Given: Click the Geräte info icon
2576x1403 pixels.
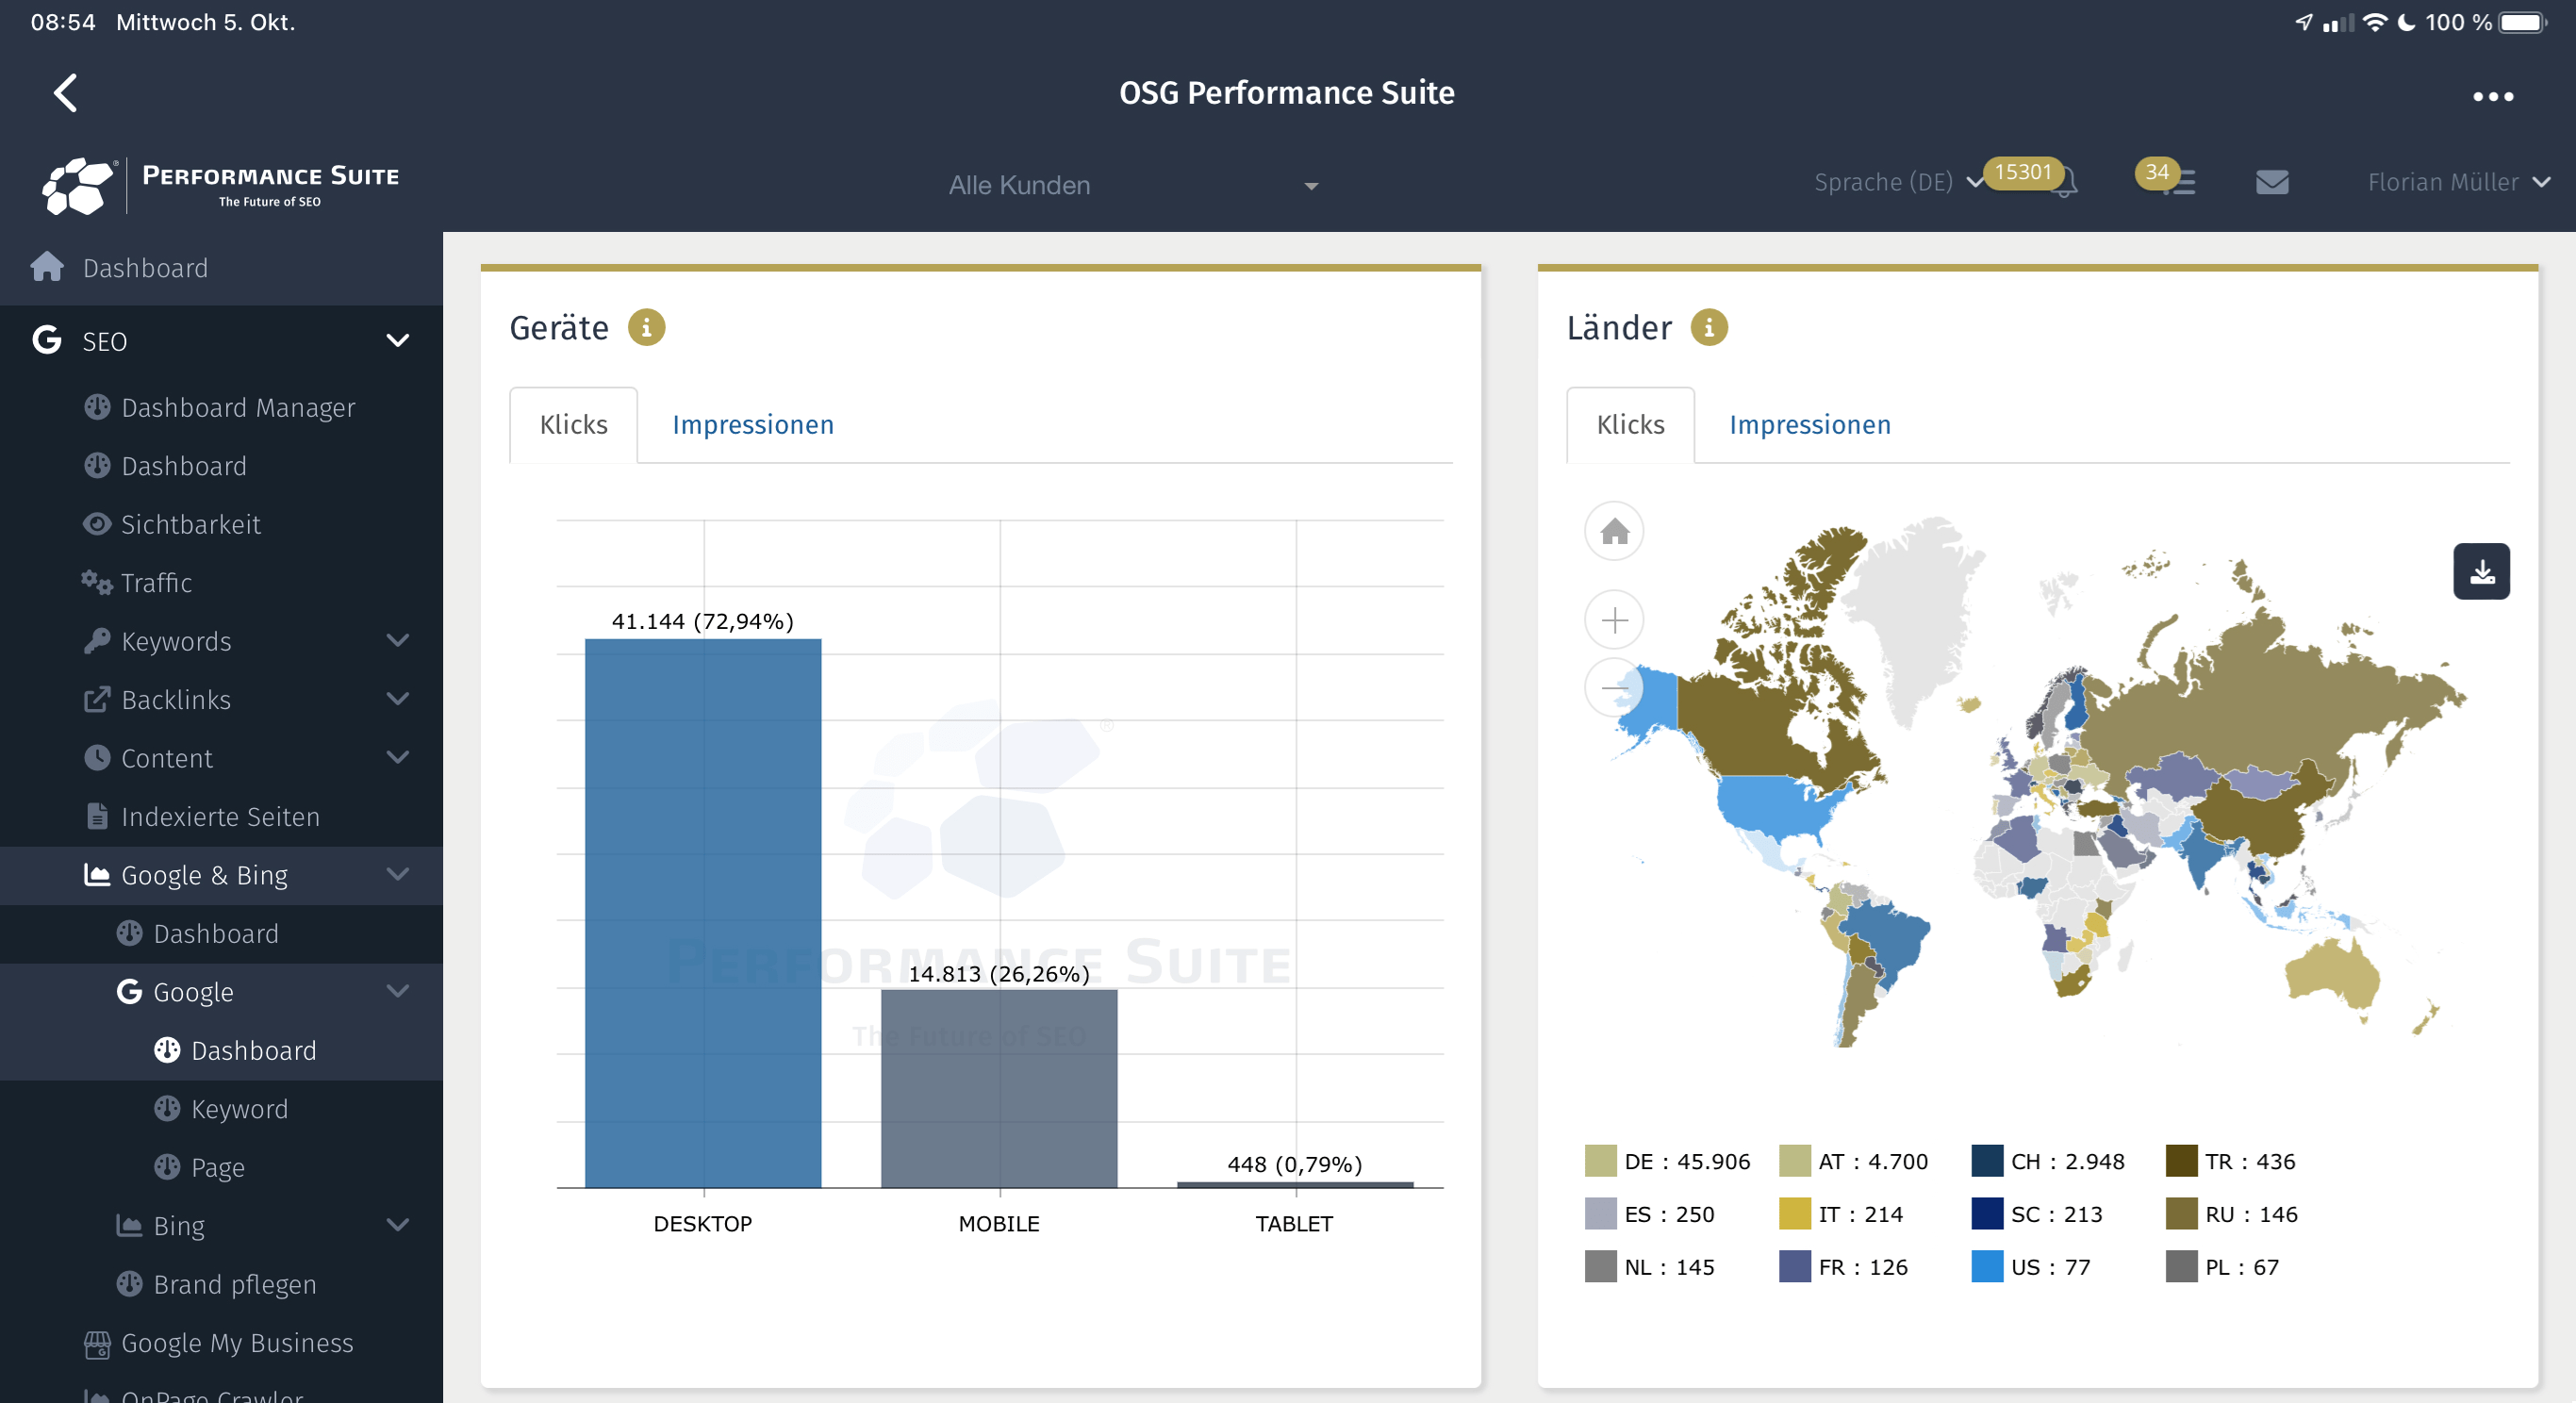Looking at the screenshot, I should point(646,327).
